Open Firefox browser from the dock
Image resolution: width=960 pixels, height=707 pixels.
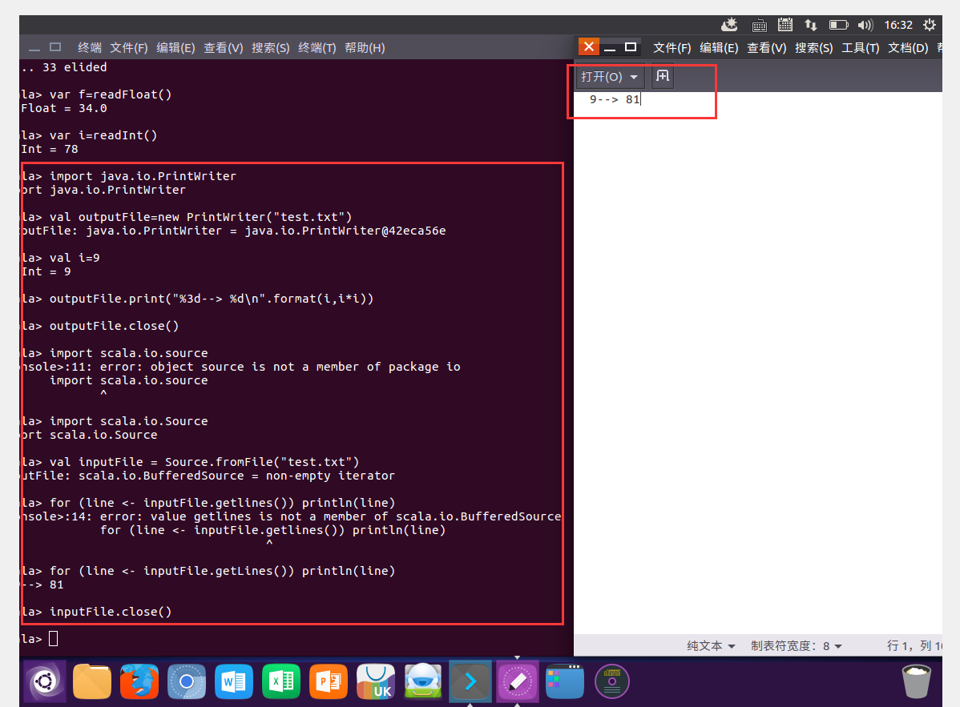(139, 681)
